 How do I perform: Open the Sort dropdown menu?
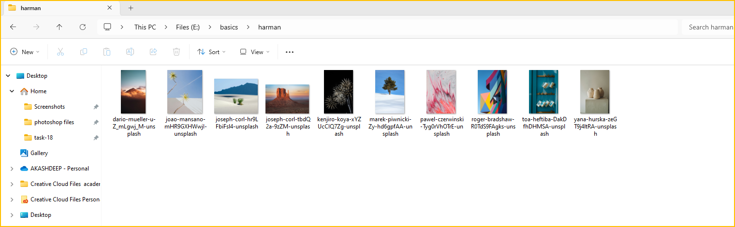(211, 52)
